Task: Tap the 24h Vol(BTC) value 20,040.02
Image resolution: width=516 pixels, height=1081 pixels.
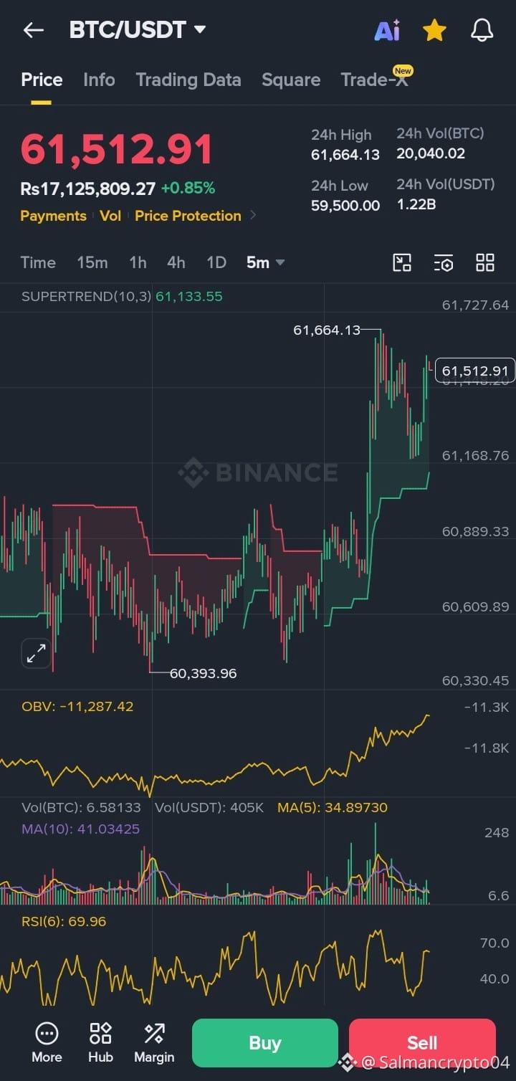Action: click(431, 153)
